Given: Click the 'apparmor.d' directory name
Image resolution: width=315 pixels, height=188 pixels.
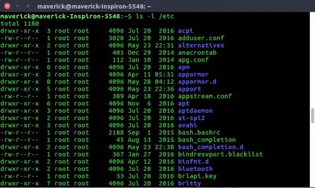Looking at the screenshot, I should pos(197,82).
